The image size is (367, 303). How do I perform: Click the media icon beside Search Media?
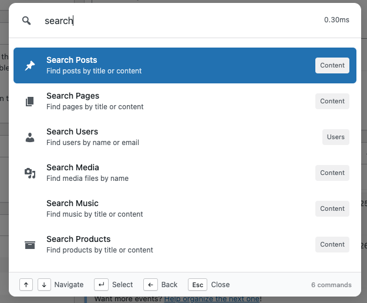tap(30, 173)
